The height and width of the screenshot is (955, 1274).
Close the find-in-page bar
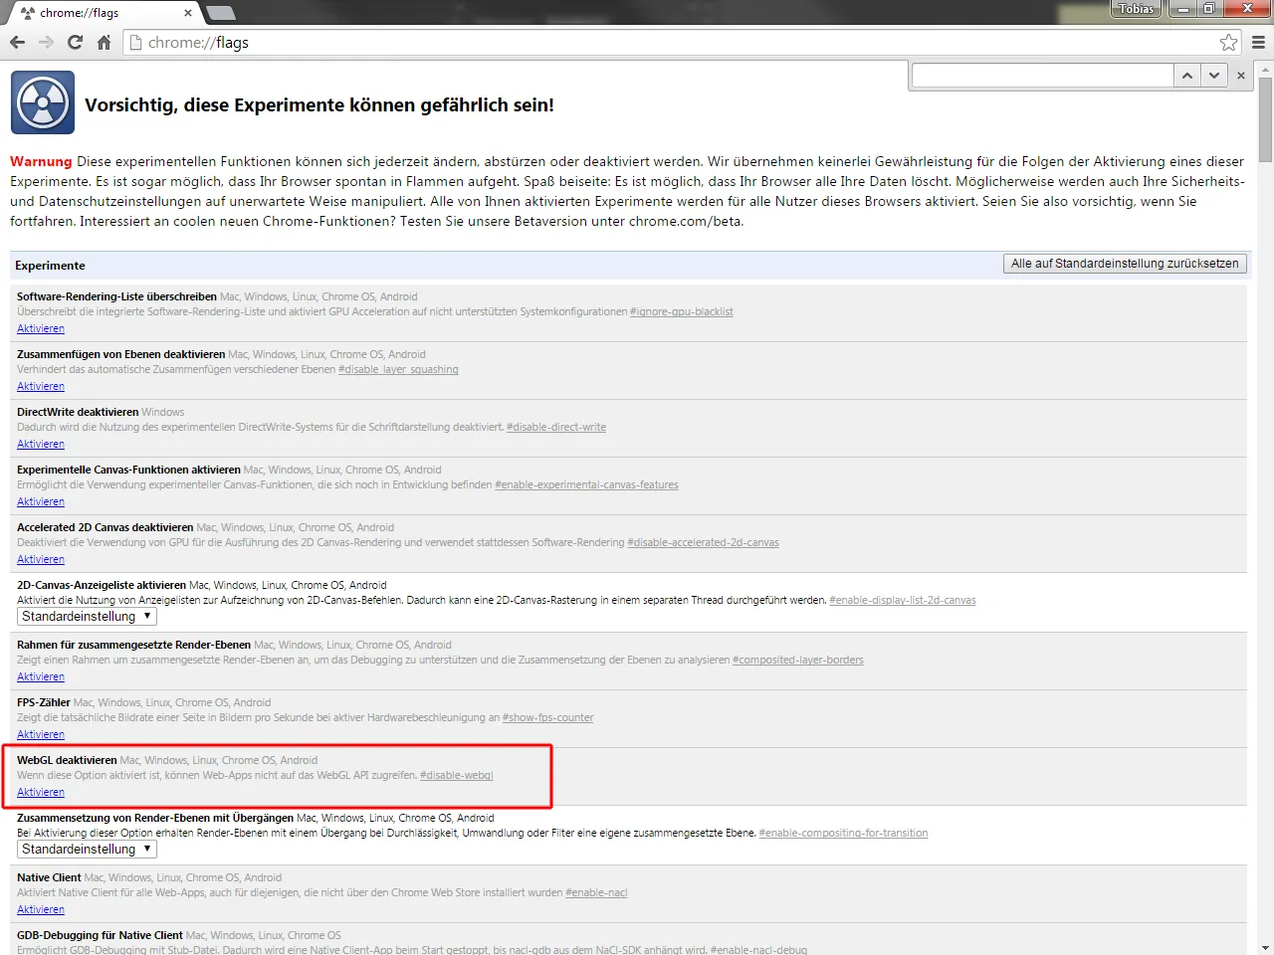tap(1240, 76)
